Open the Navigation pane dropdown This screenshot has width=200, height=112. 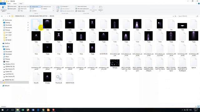coord(3,9)
